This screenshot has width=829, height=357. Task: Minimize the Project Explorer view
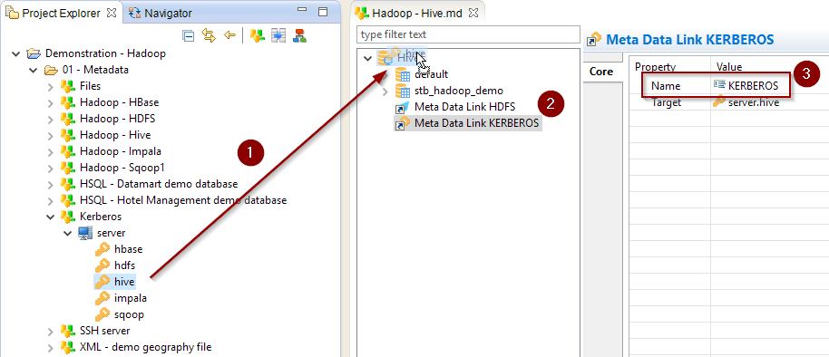tap(302, 10)
